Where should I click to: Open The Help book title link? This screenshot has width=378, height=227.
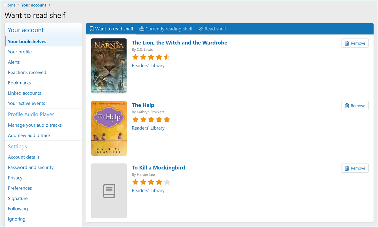coord(143,105)
